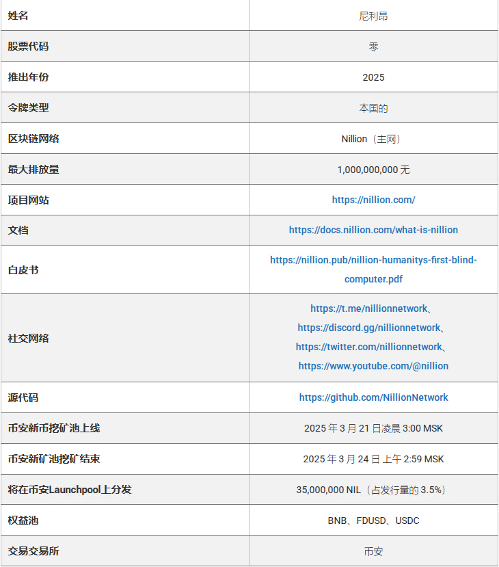The image size is (499, 567).
Task: Click the 2025 年 3 月 24 日 end date
Action: (373, 459)
